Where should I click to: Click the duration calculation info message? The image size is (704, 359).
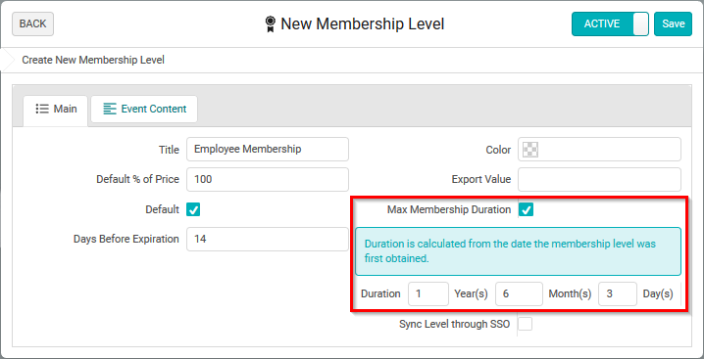(518, 251)
